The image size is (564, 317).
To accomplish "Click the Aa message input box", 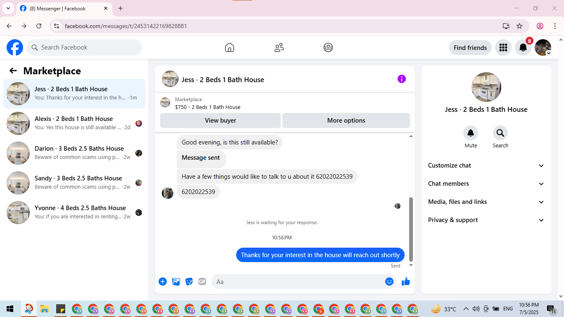I will pyautogui.click(x=304, y=282).
